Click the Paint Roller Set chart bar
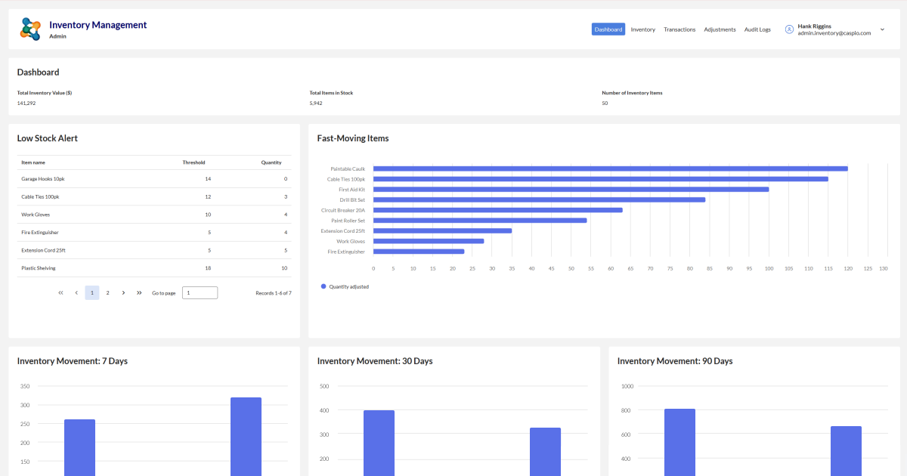This screenshot has height=476, width=907. point(480,220)
